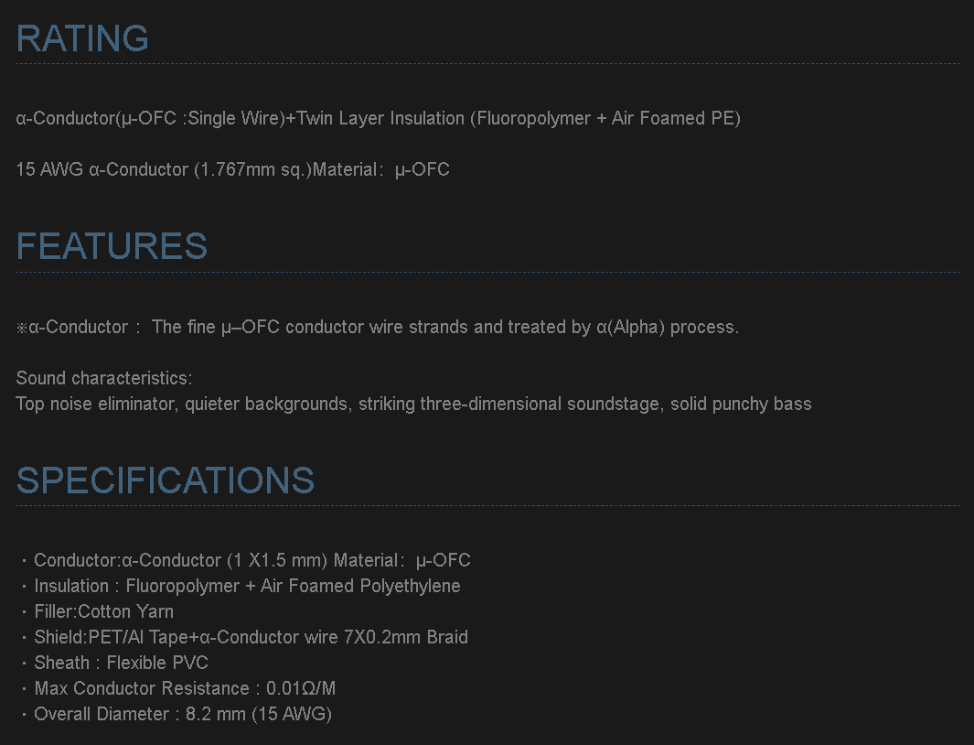Select the Insulation specification bullet line
The height and width of the screenshot is (745, 974).
[x=247, y=586]
